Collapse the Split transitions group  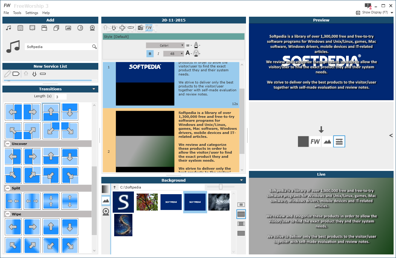[8, 188]
